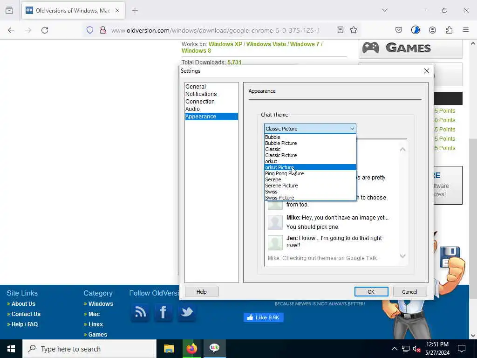Choose Serene Picture theme option
Screen dimensions: 477x358
click(310, 186)
